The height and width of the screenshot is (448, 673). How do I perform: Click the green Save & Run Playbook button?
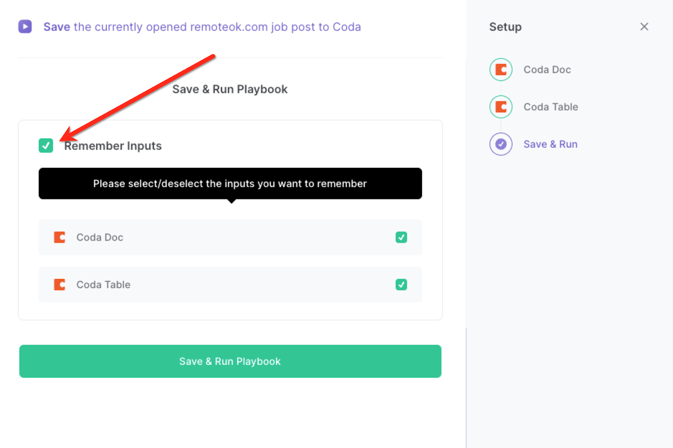coord(230,361)
